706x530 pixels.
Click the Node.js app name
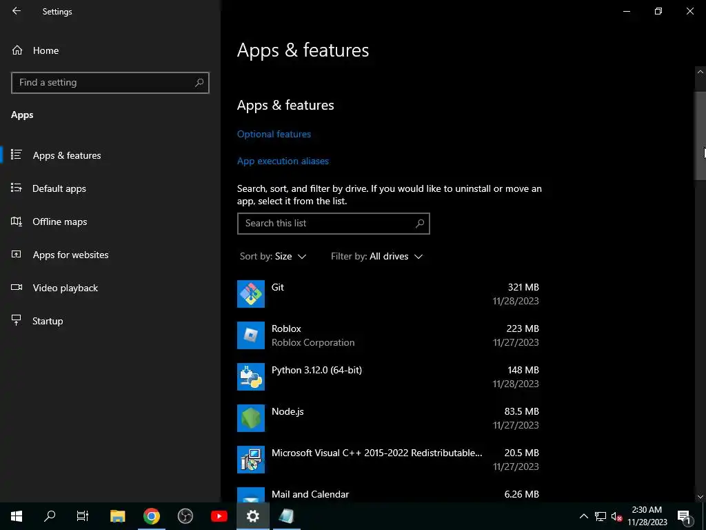click(x=288, y=411)
